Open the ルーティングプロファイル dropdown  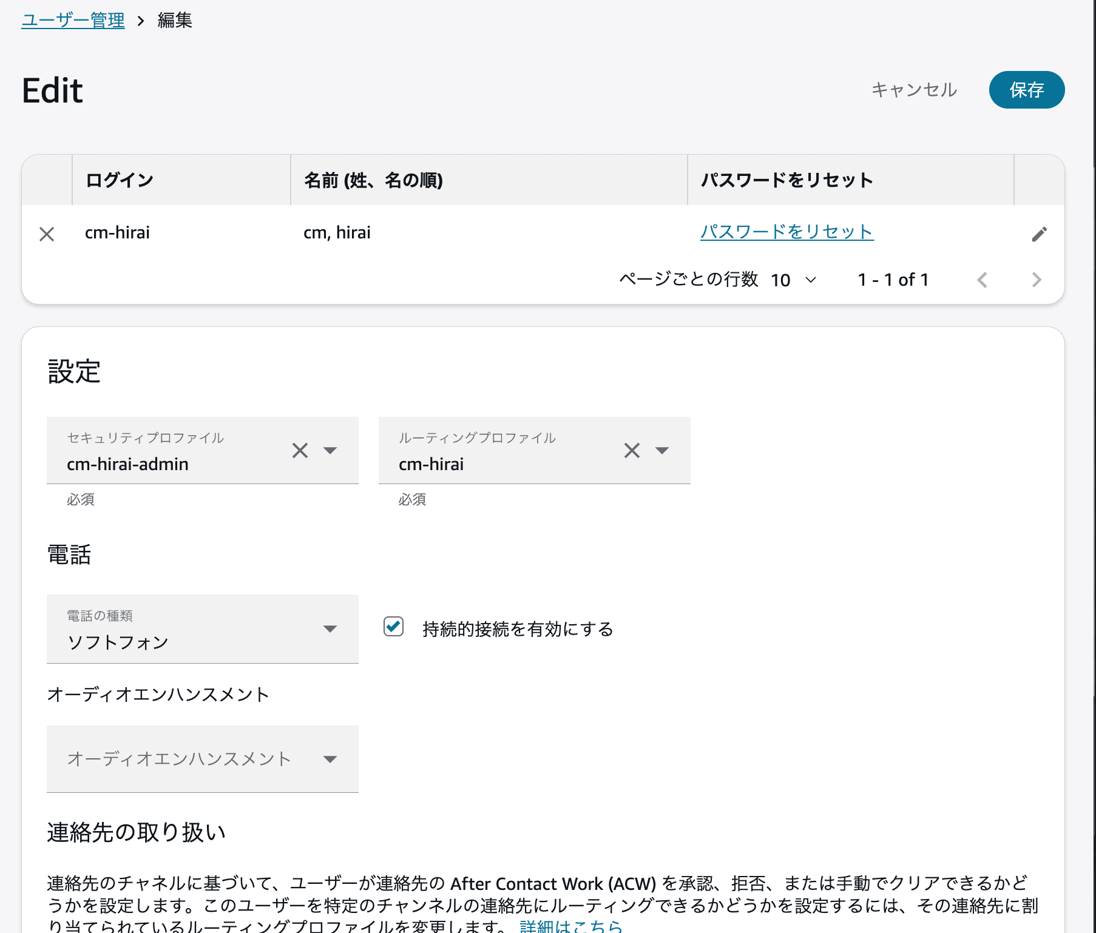(663, 450)
